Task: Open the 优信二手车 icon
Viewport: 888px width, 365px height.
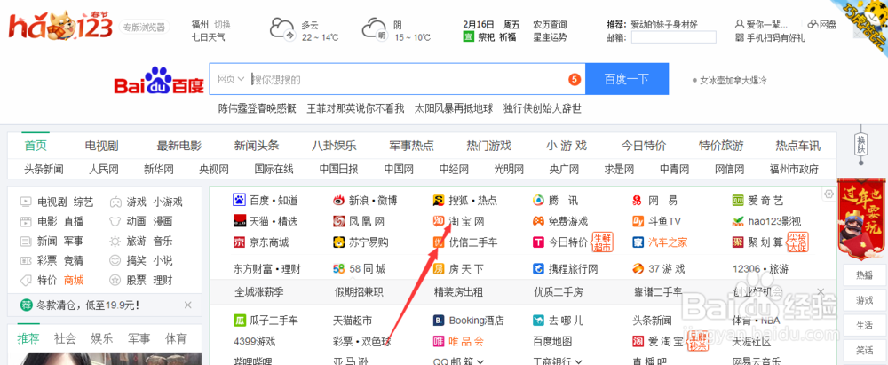Action: (x=439, y=242)
